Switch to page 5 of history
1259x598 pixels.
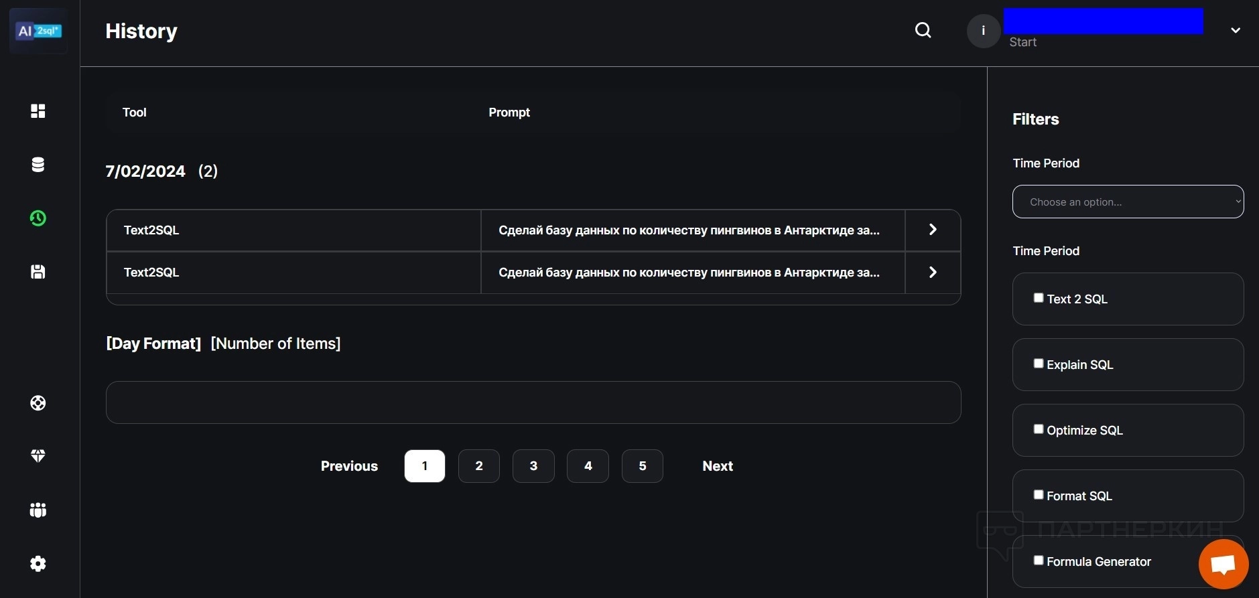pyautogui.click(x=642, y=466)
